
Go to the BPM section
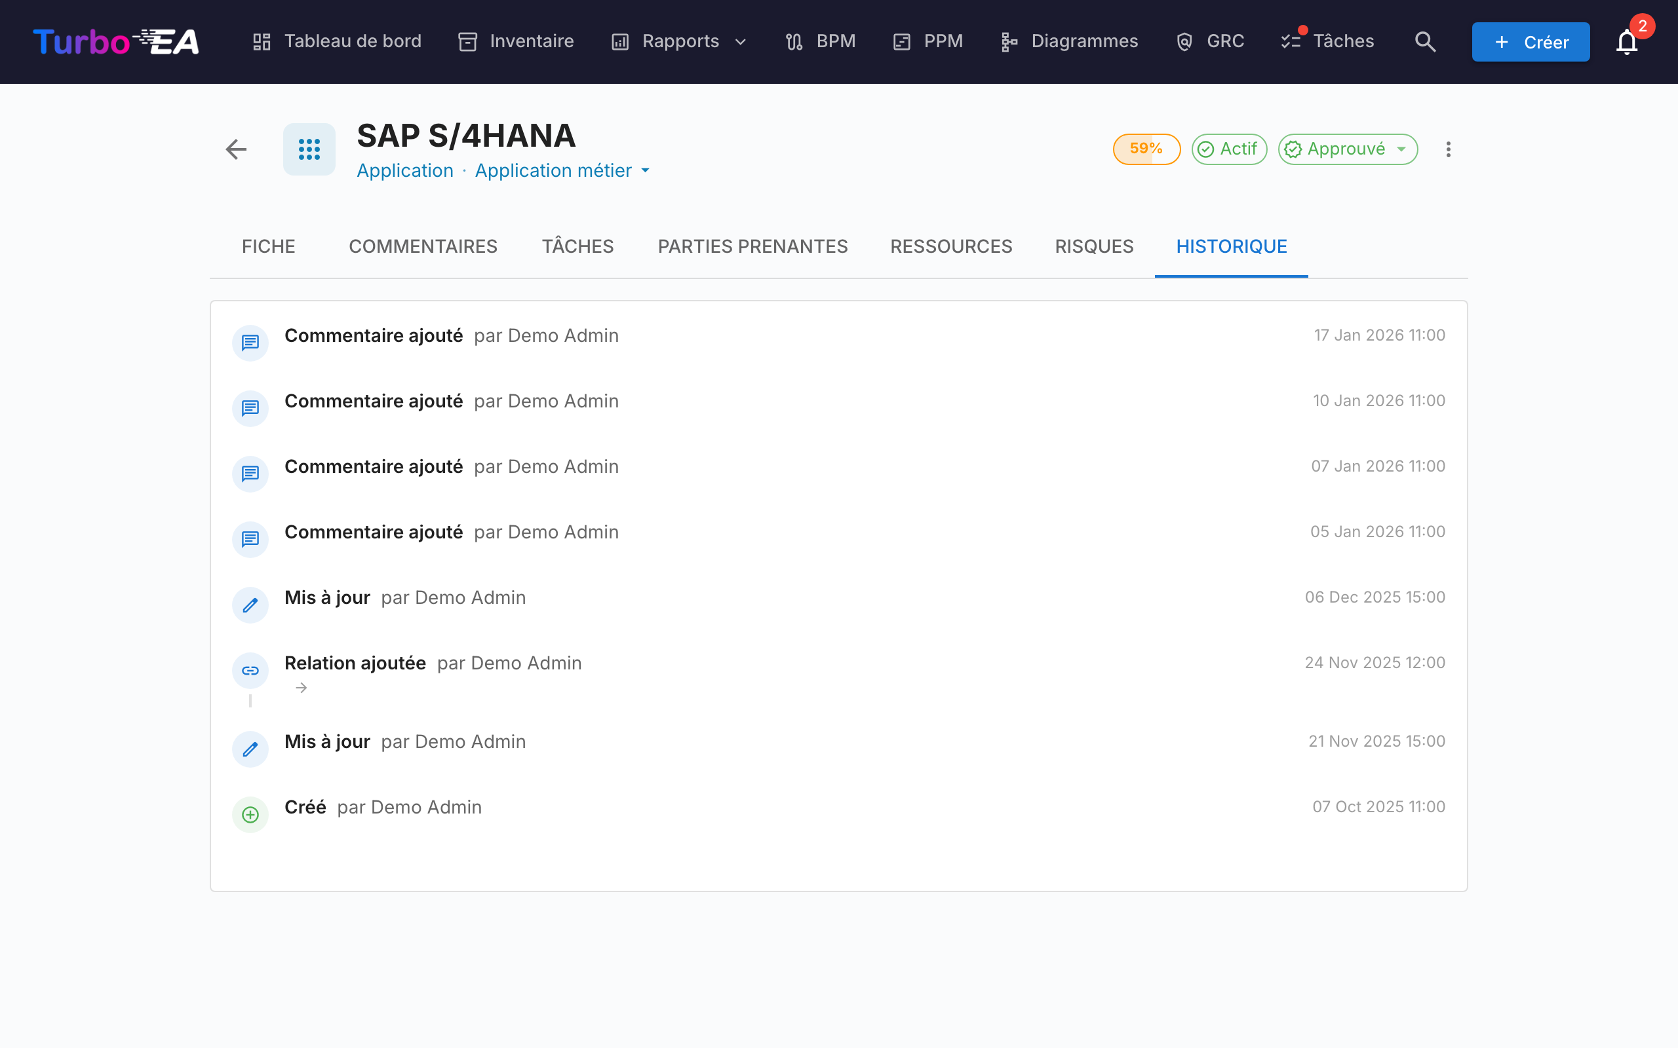820,41
